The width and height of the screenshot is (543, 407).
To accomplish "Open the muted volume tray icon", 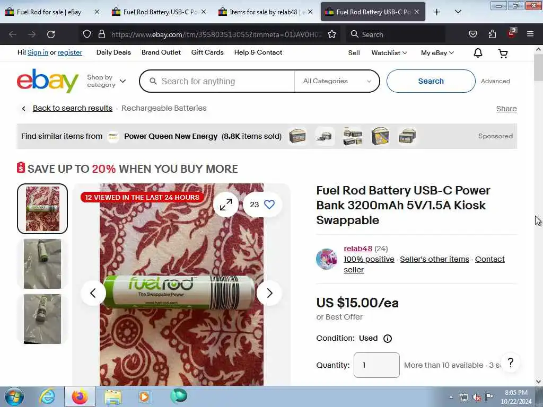I will pos(477,397).
